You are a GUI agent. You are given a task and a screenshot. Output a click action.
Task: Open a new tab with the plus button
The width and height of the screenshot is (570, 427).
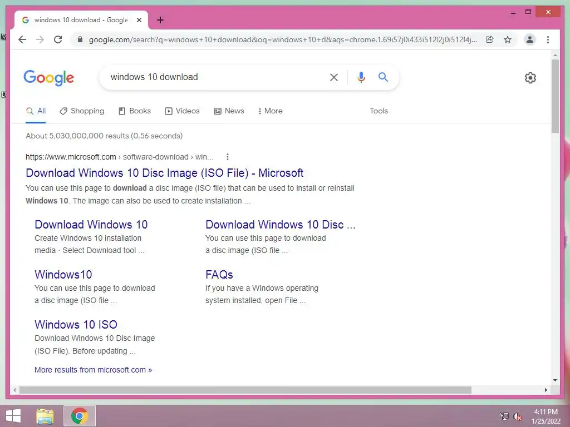coord(160,20)
